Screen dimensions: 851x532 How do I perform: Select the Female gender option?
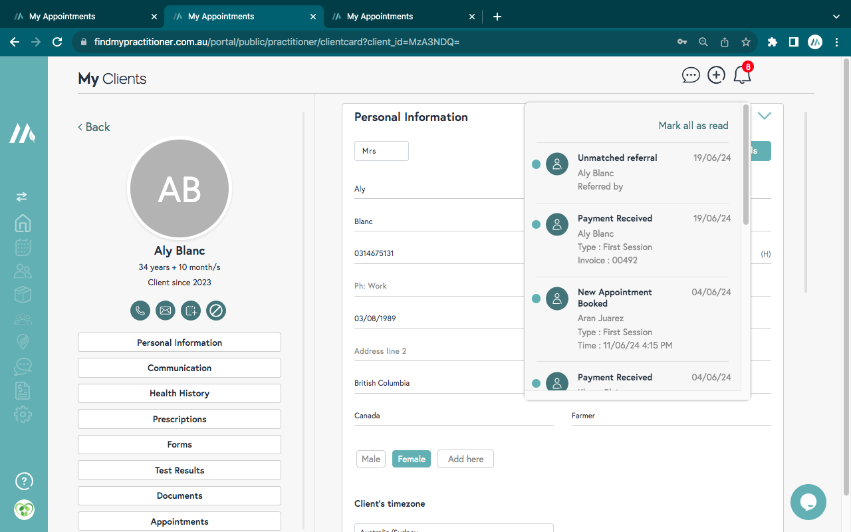pyautogui.click(x=412, y=459)
